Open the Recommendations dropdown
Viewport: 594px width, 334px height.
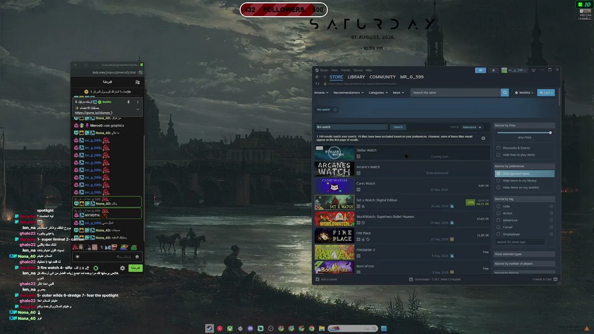point(349,93)
